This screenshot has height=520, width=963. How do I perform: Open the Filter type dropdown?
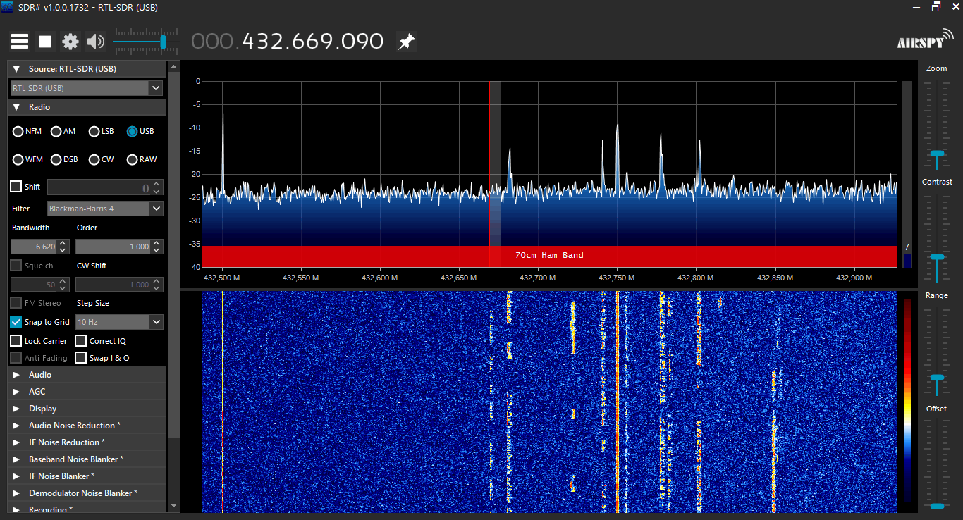[156, 209]
